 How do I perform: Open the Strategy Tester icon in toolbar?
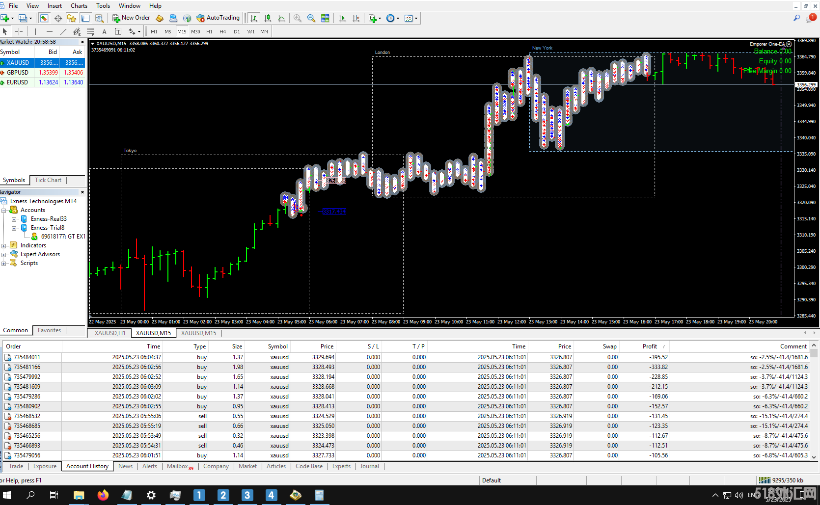[x=99, y=18]
